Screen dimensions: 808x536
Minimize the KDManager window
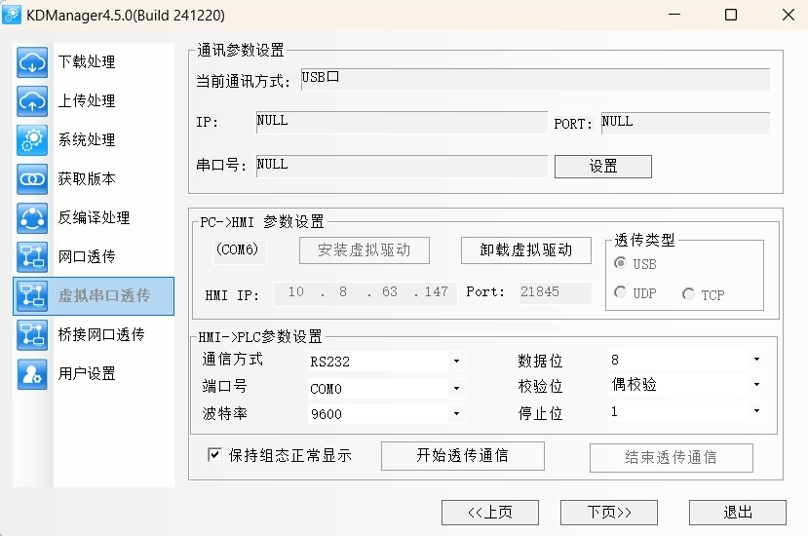coord(674,15)
